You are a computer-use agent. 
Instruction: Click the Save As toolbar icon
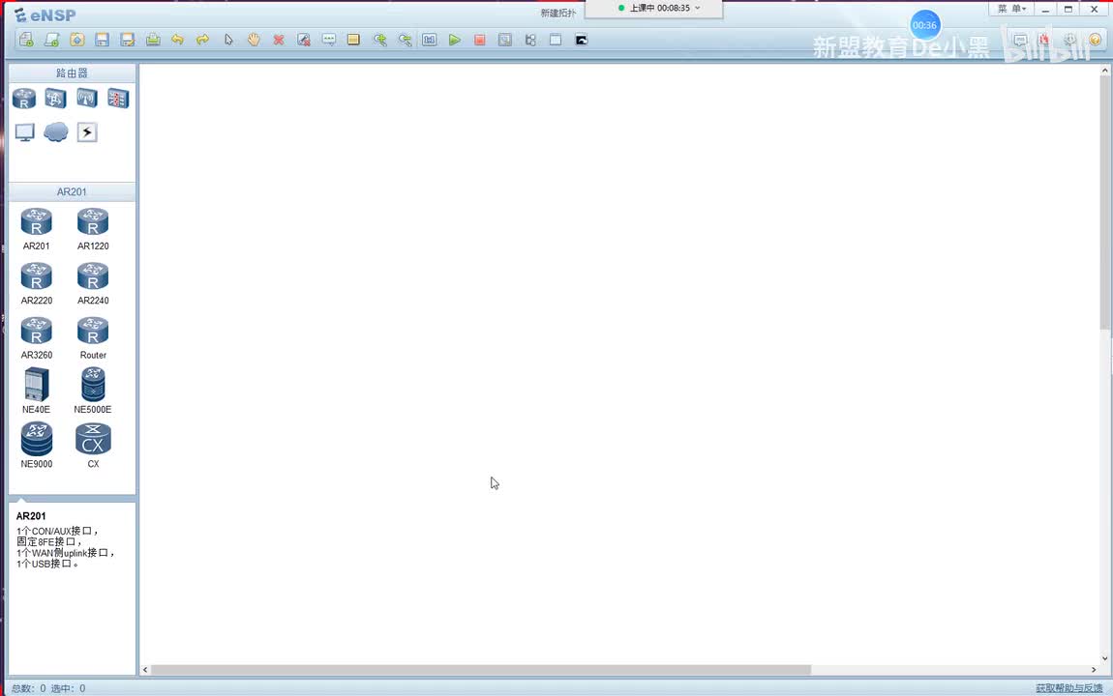click(x=128, y=40)
